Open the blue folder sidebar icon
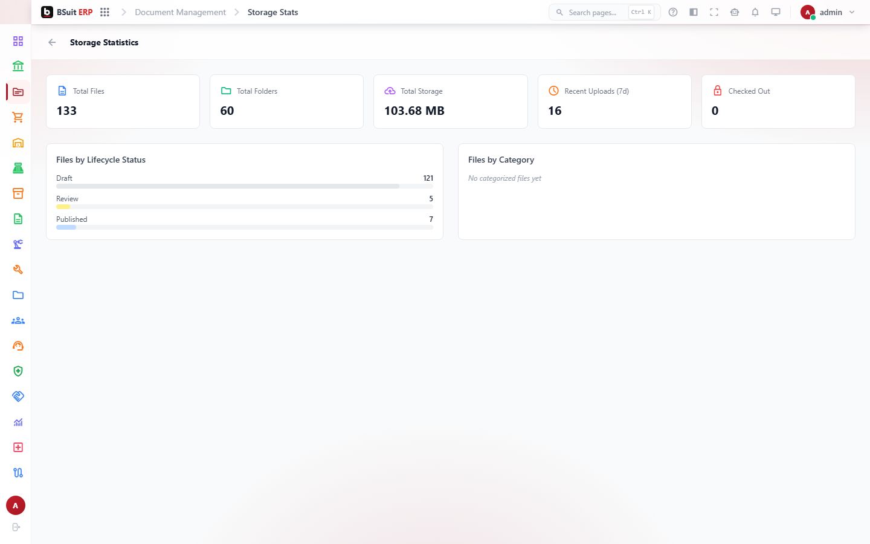Viewport: 870px width, 544px height. pyautogui.click(x=18, y=295)
